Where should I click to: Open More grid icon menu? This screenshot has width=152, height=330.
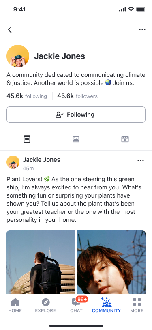(x=137, y=305)
